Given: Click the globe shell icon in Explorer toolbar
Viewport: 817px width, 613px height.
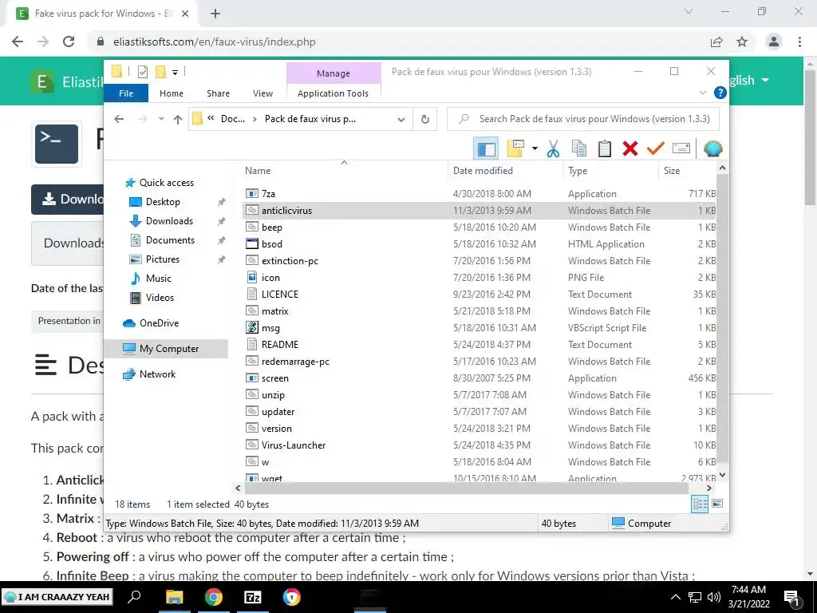Looking at the screenshot, I should click(x=712, y=149).
